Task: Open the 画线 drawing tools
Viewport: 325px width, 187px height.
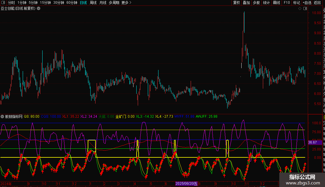Action: point(276,3)
